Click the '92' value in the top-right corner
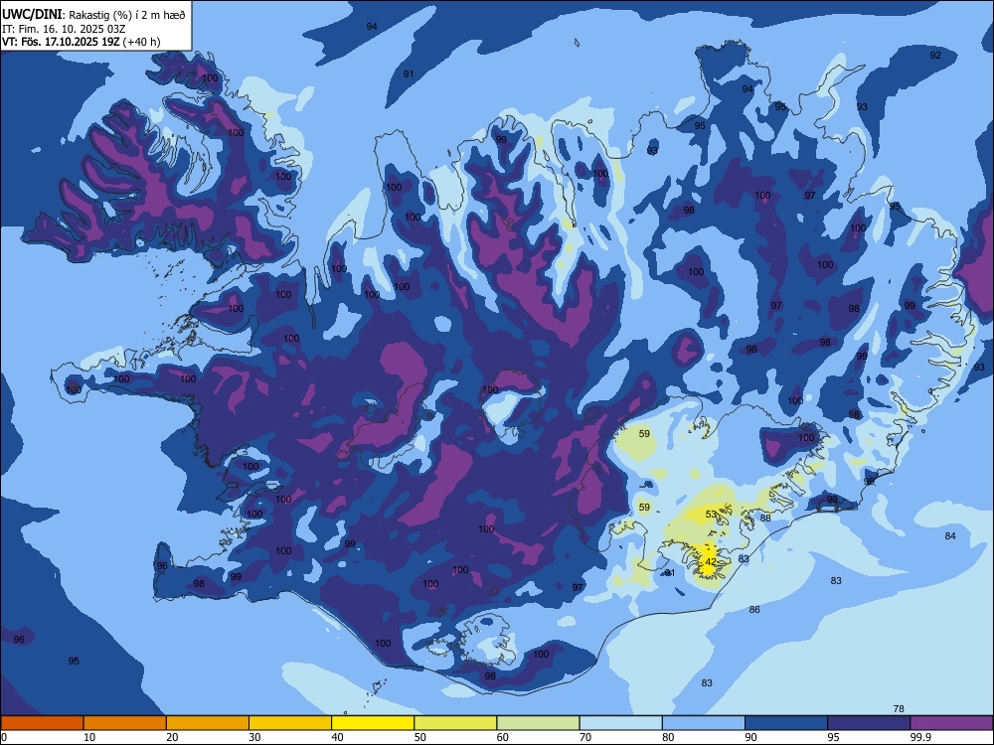The image size is (994, 745). [x=935, y=55]
